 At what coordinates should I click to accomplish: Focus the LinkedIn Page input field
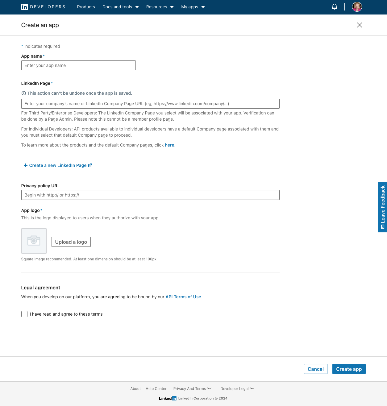coord(150,104)
